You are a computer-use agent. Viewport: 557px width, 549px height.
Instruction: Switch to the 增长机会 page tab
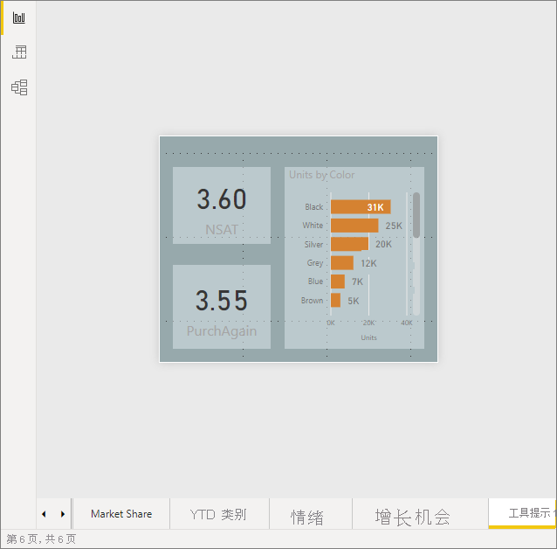click(x=420, y=514)
